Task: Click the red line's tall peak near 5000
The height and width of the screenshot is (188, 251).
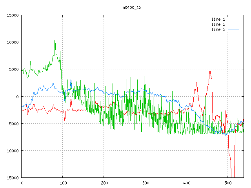Action: click(210, 70)
